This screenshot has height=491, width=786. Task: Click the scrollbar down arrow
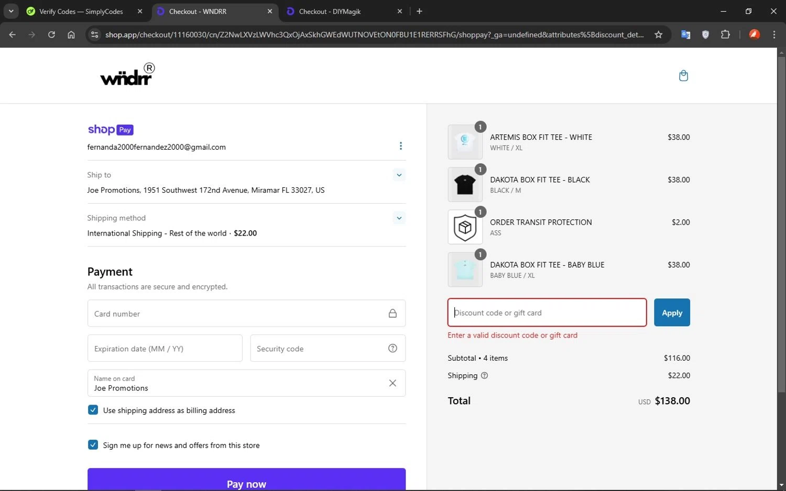[781, 485]
